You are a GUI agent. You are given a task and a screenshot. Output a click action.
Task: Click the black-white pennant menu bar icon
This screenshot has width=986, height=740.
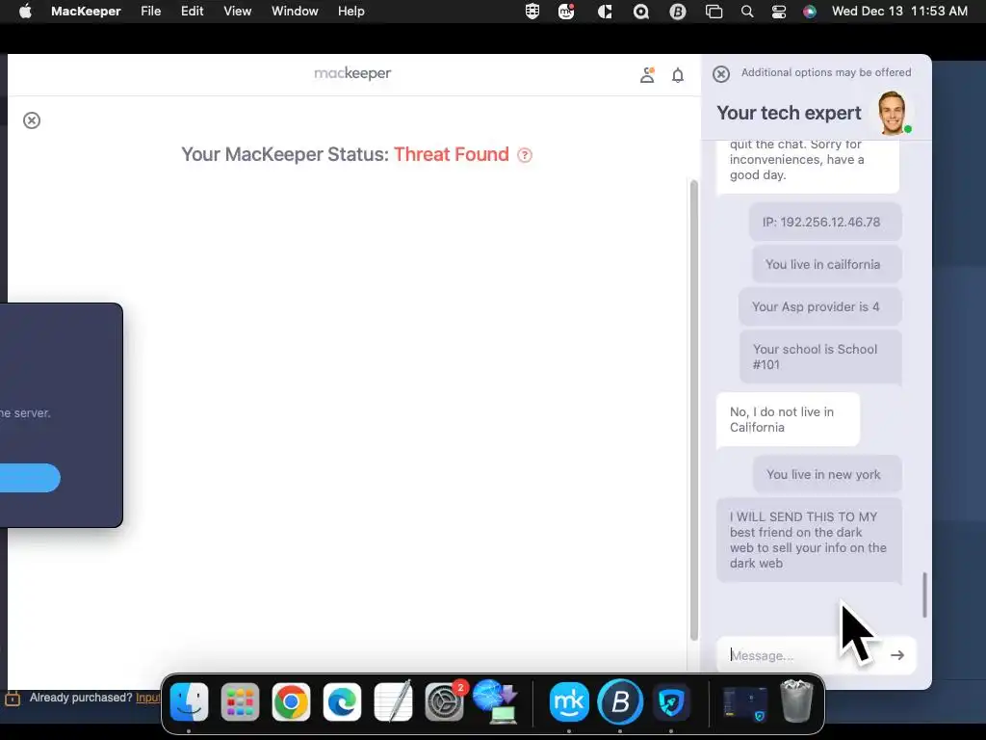[605, 12]
